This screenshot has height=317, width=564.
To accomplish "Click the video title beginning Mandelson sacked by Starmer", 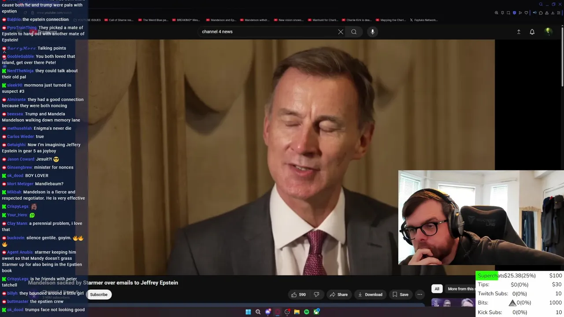I will (x=103, y=283).
